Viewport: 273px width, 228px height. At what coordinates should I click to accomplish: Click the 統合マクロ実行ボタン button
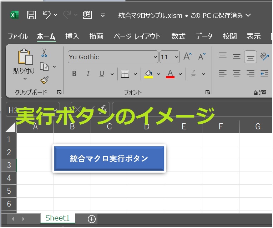pos(109,158)
